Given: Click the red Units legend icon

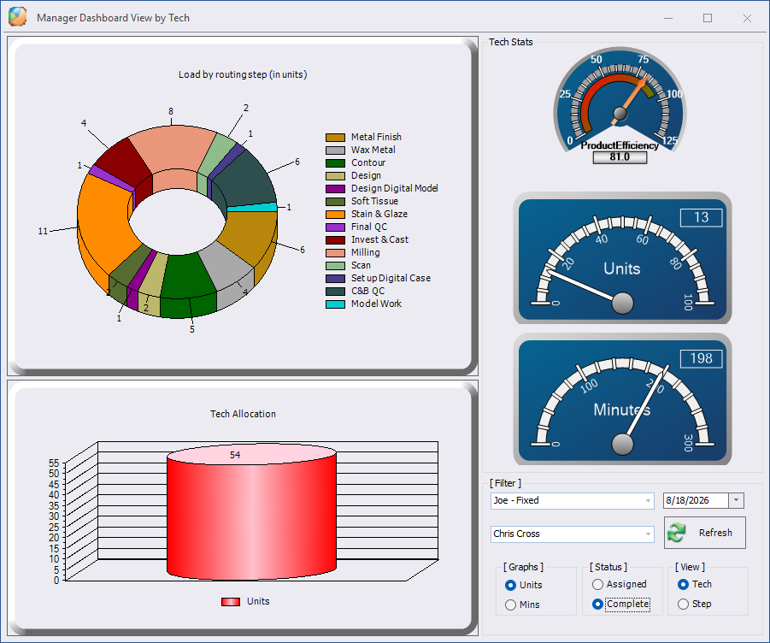Looking at the screenshot, I should (x=230, y=602).
